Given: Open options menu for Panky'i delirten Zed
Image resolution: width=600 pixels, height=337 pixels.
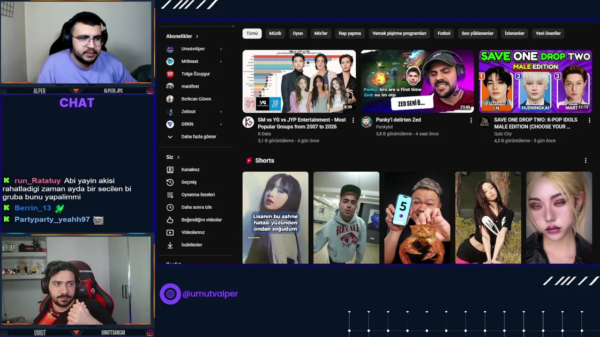Looking at the screenshot, I should (471, 120).
